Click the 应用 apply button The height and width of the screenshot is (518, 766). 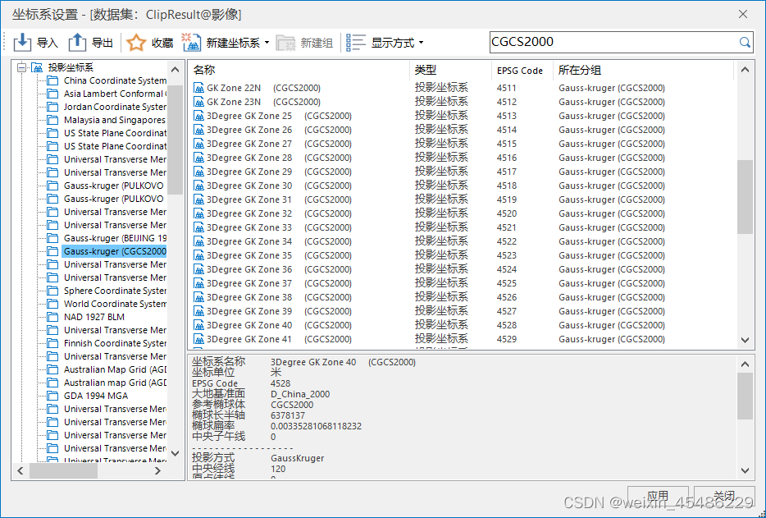[658, 497]
